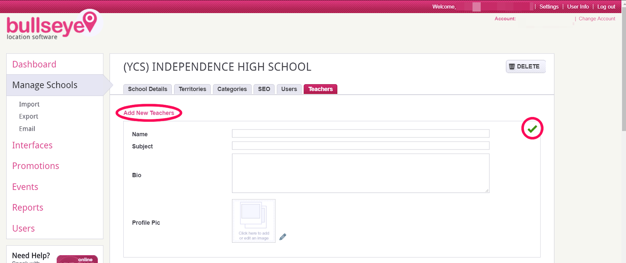Click Log out in the header

coord(606,7)
